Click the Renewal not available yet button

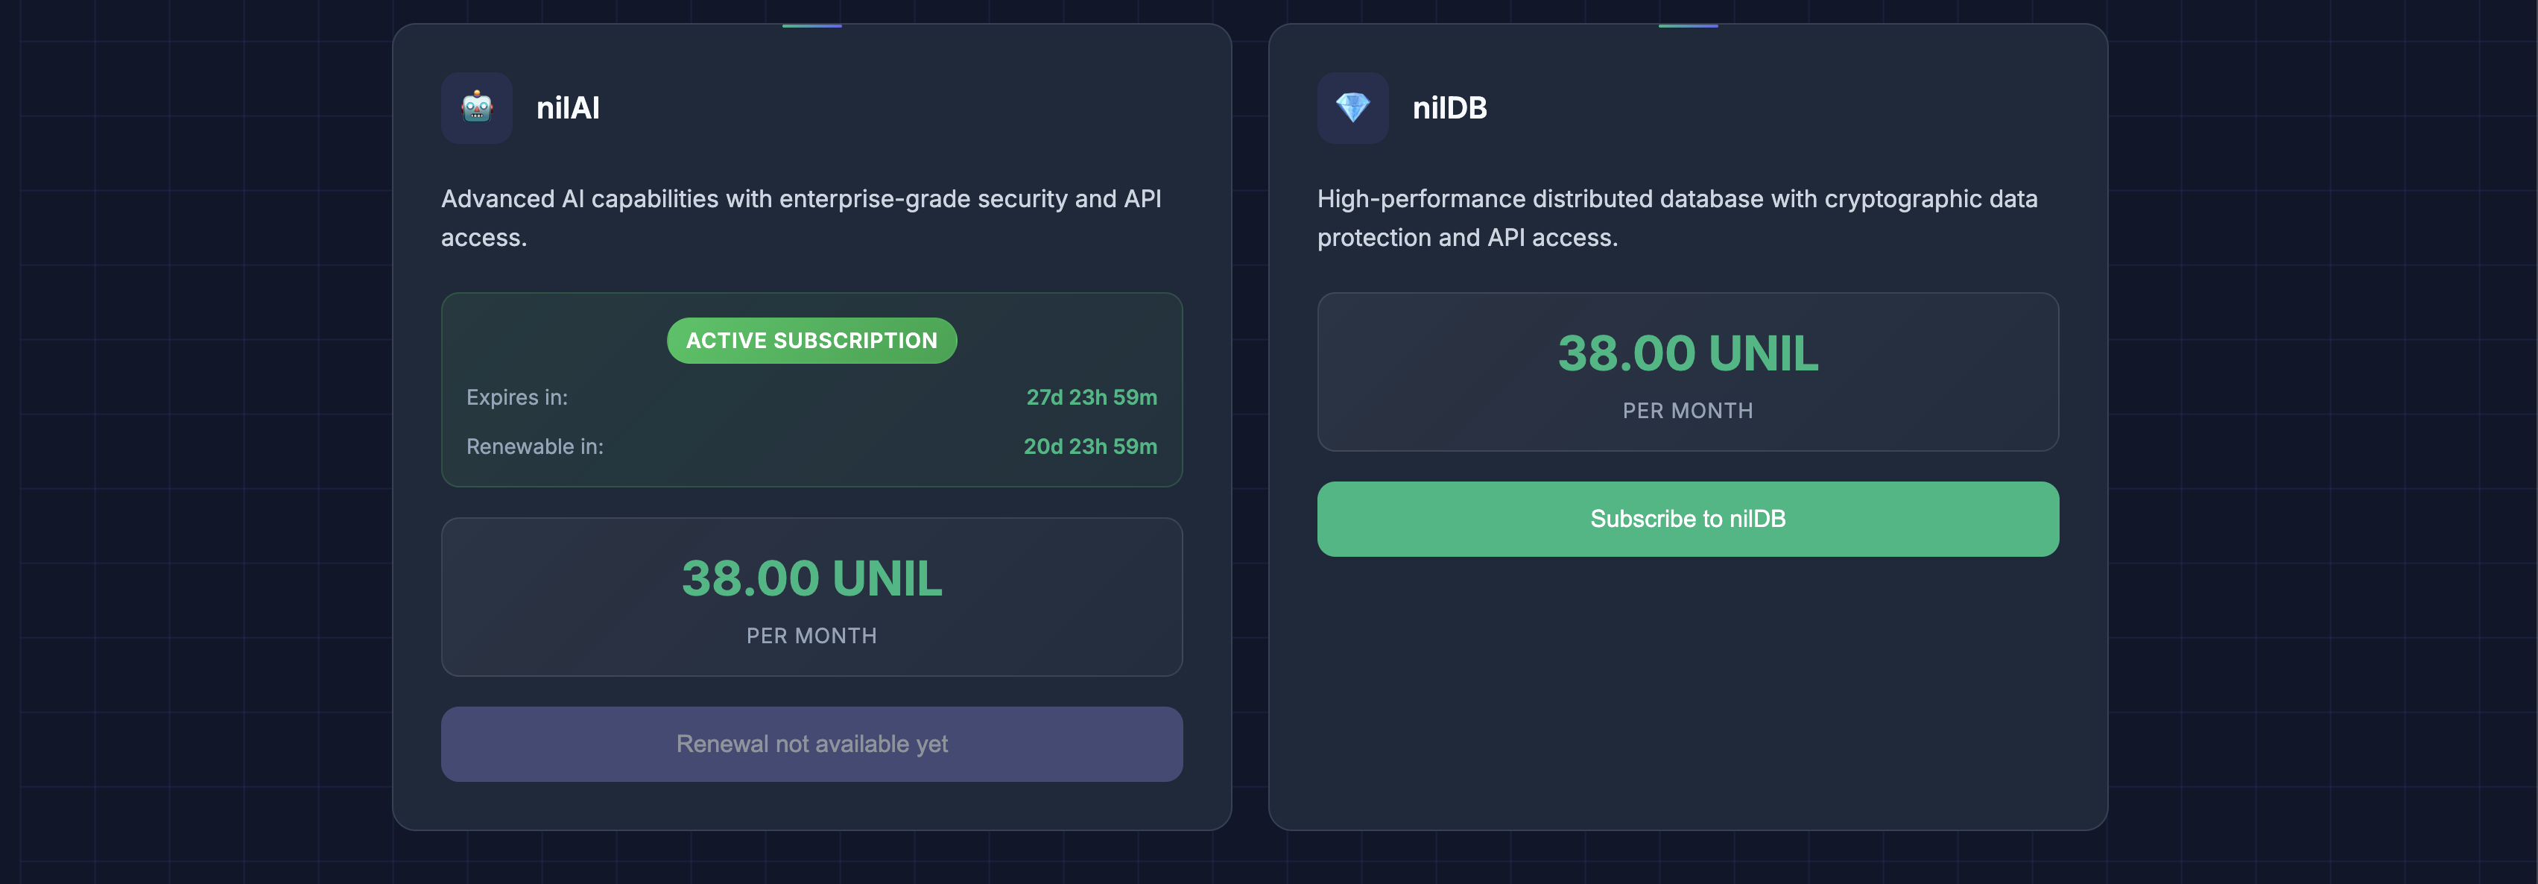pos(811,744)
